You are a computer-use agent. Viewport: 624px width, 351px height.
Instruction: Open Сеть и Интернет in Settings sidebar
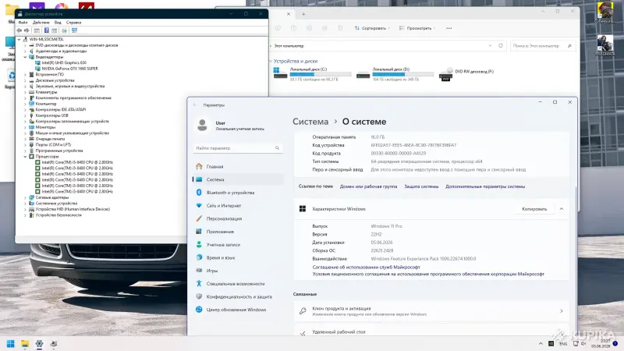(x=238, y=206)
